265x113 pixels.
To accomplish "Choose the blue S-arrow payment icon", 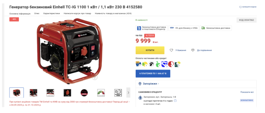I will coord(164,64).
